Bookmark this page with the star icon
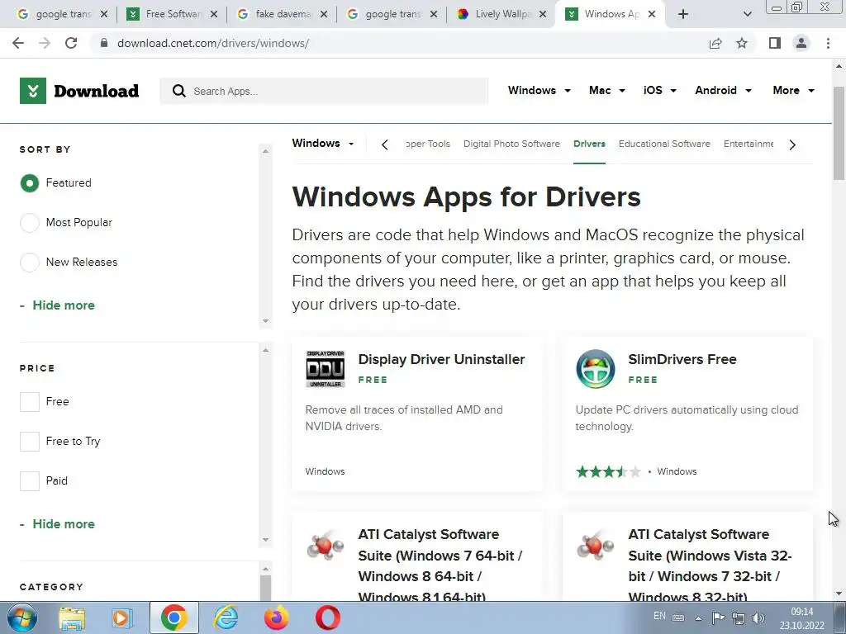The width and height of the screenshot is (846, 634). [x=743, y=43]
